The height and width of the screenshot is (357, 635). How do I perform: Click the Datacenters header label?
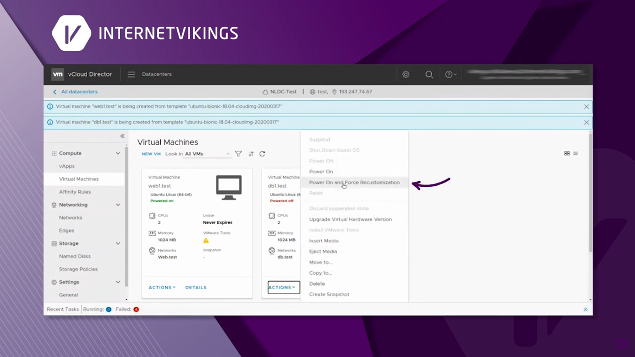tap(157, 74)
